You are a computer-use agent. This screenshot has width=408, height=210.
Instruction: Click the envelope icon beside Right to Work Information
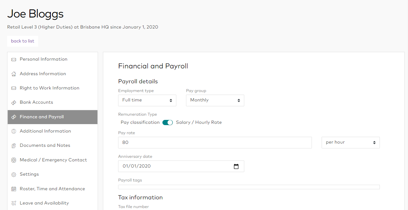click(14, 88)
